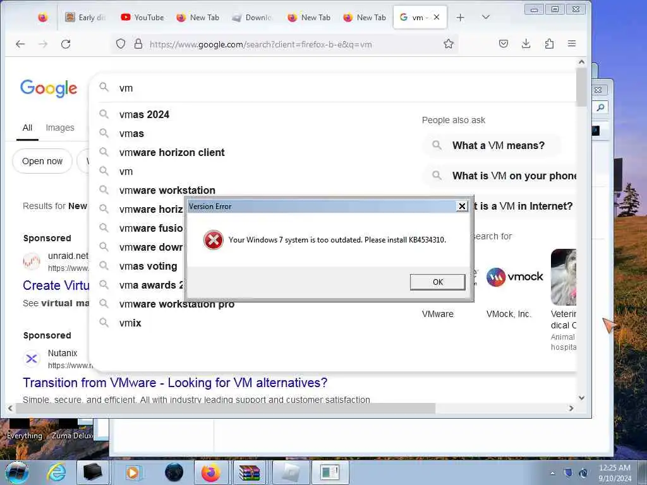Open the Zuma Deluxe desktop shortcut
Image resolution: width=647 pixels, height=485 pixels.
71,429
